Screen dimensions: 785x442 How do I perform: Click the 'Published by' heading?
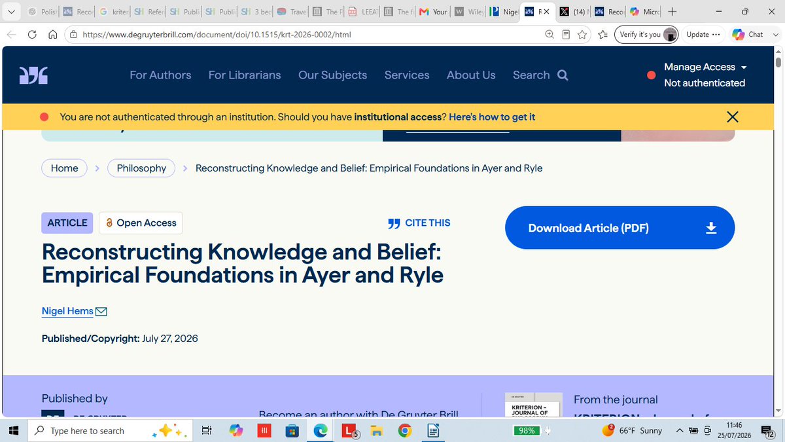click(75, 398)
